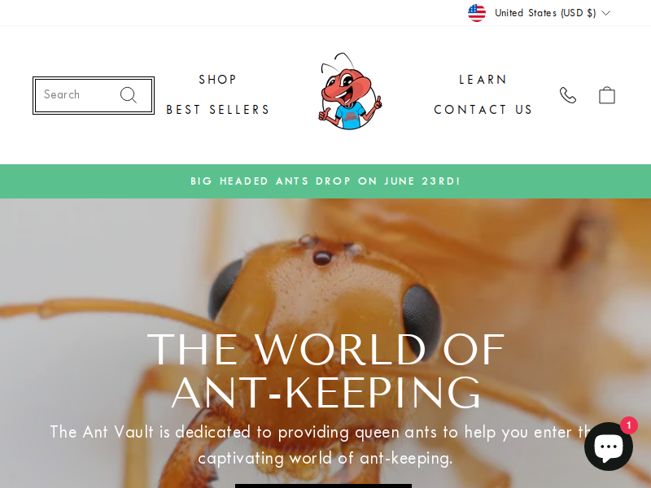Click the Big Headed Ants announcement banner
This screenshot has width=651, height=488.
pos(325,181)
